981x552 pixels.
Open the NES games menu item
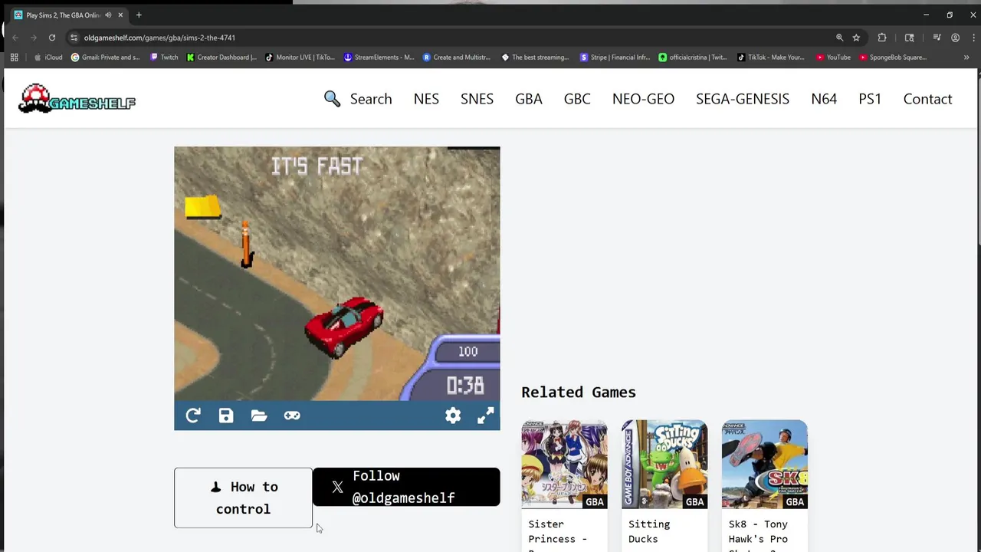[x=426, y=99]
